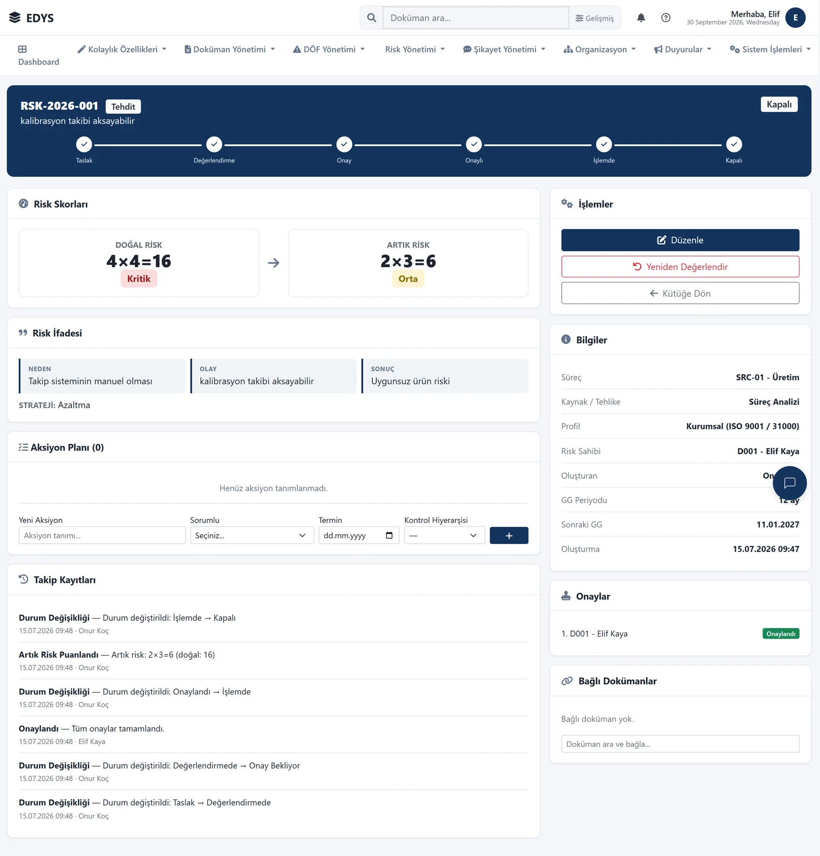The height and width of the screenshot is (856, 820).
Task: Click Yeniden Değerlendir button
Action: pos(680,267)
